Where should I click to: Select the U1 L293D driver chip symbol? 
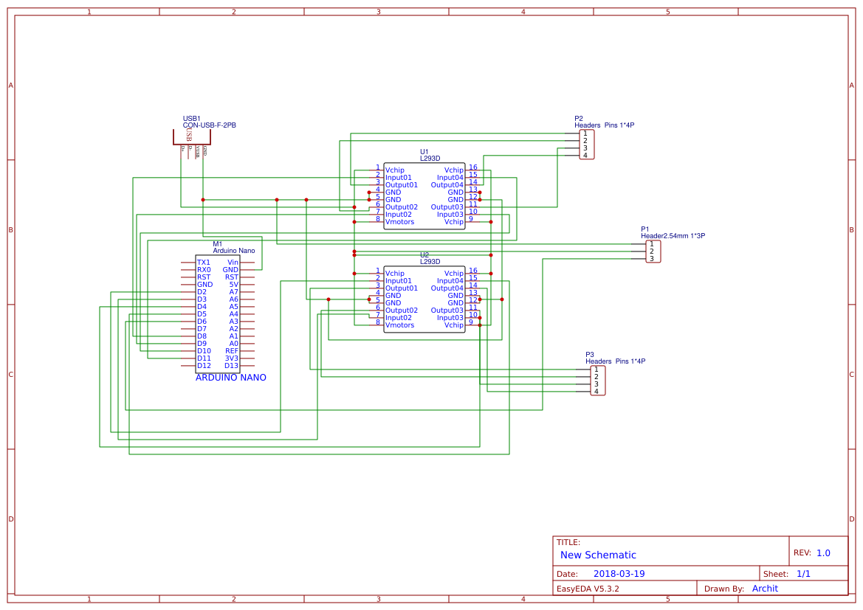tap(424, 195)
